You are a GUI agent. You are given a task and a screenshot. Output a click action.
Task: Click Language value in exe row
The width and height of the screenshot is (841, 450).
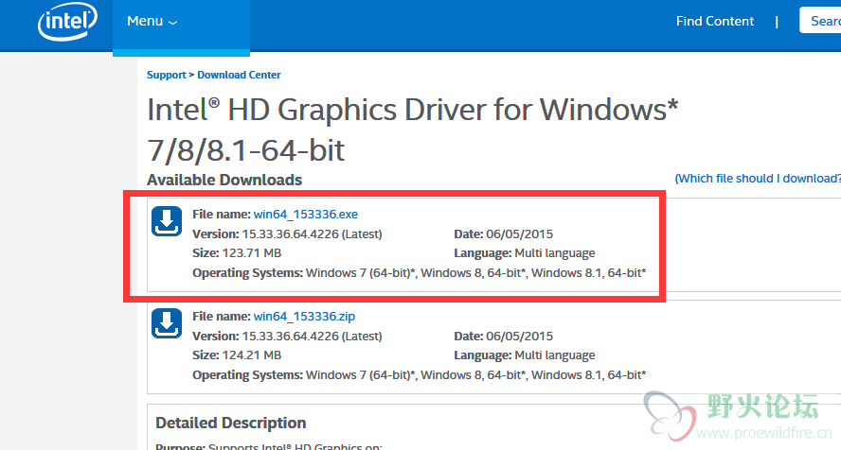pyautogui.click(x=555, y=253)
